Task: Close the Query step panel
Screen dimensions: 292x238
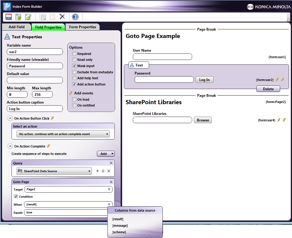Action: coord(111,163)
